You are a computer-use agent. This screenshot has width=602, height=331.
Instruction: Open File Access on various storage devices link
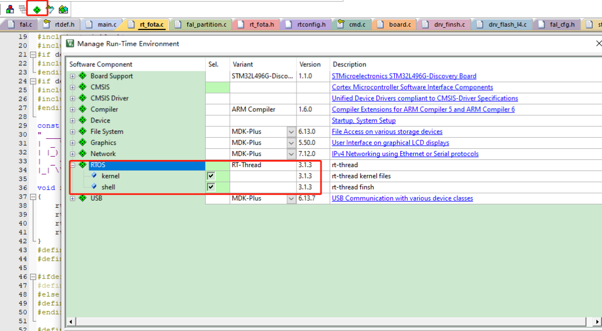coord(387,132)
